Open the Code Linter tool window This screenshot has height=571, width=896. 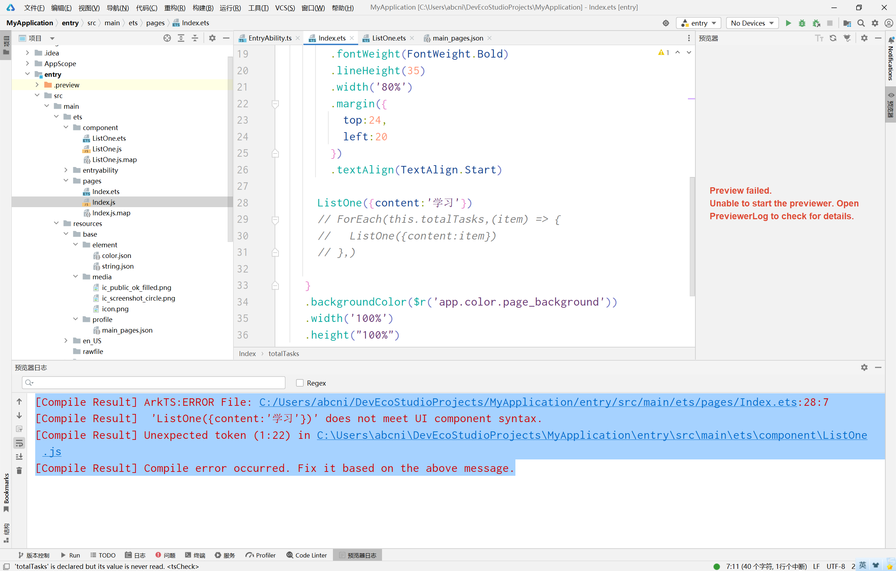click(x=307, y=555)
